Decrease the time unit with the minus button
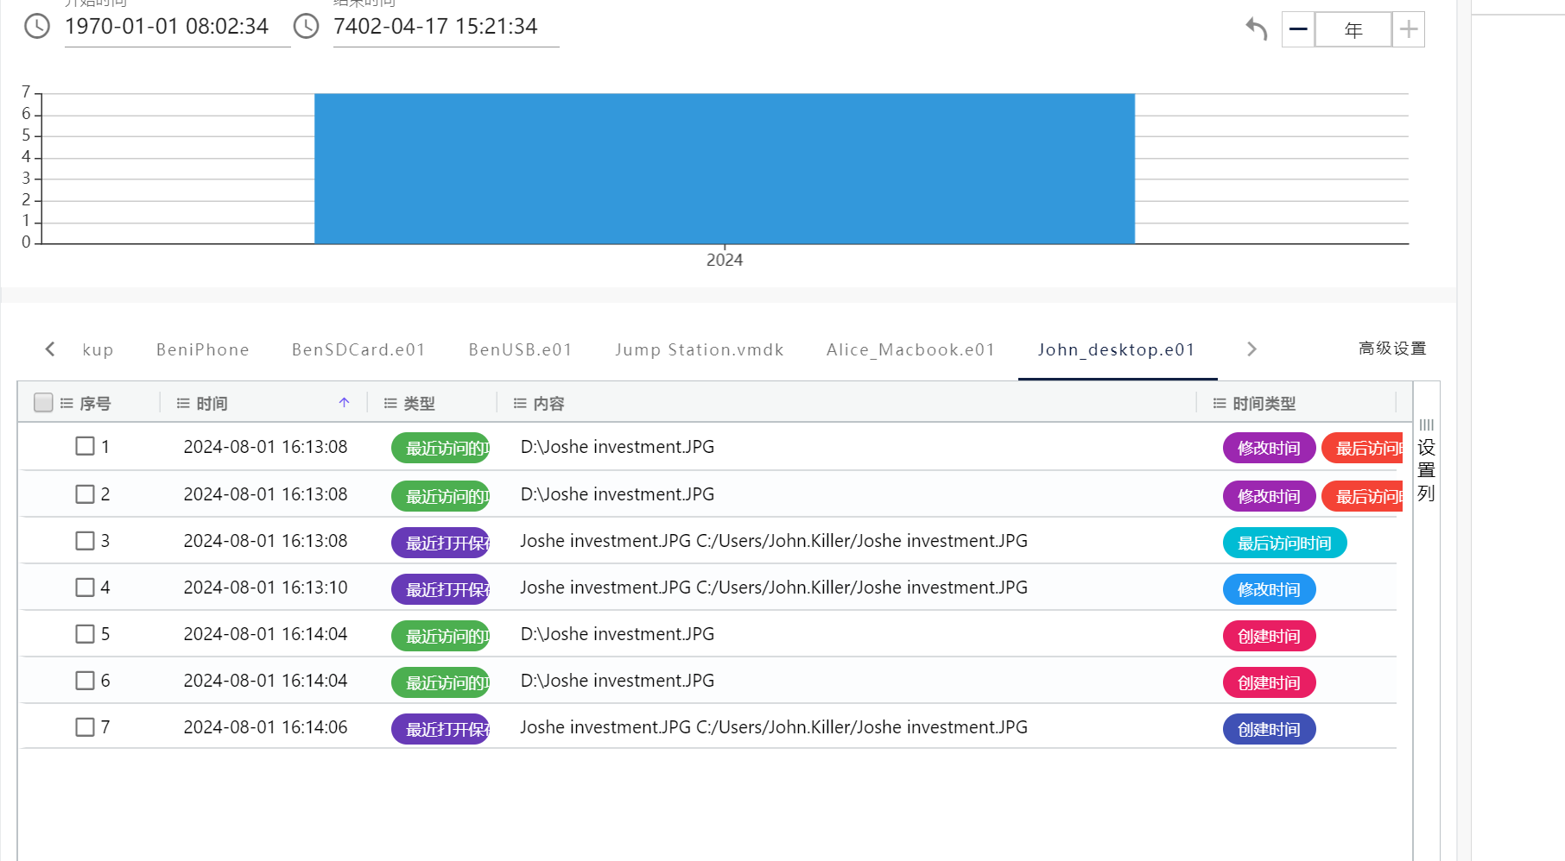The width and height of the screenshot is (1565, 861). point(1298,29)
